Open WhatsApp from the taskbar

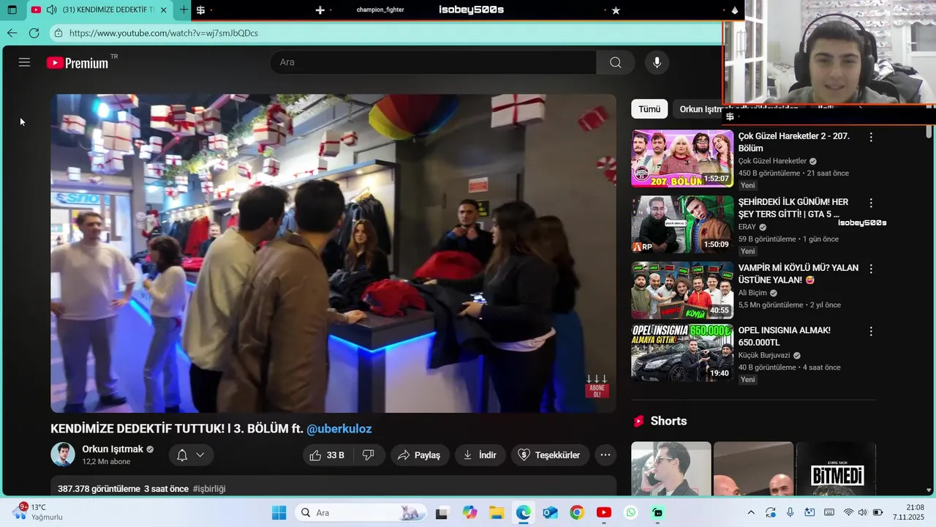click(631, 512)
